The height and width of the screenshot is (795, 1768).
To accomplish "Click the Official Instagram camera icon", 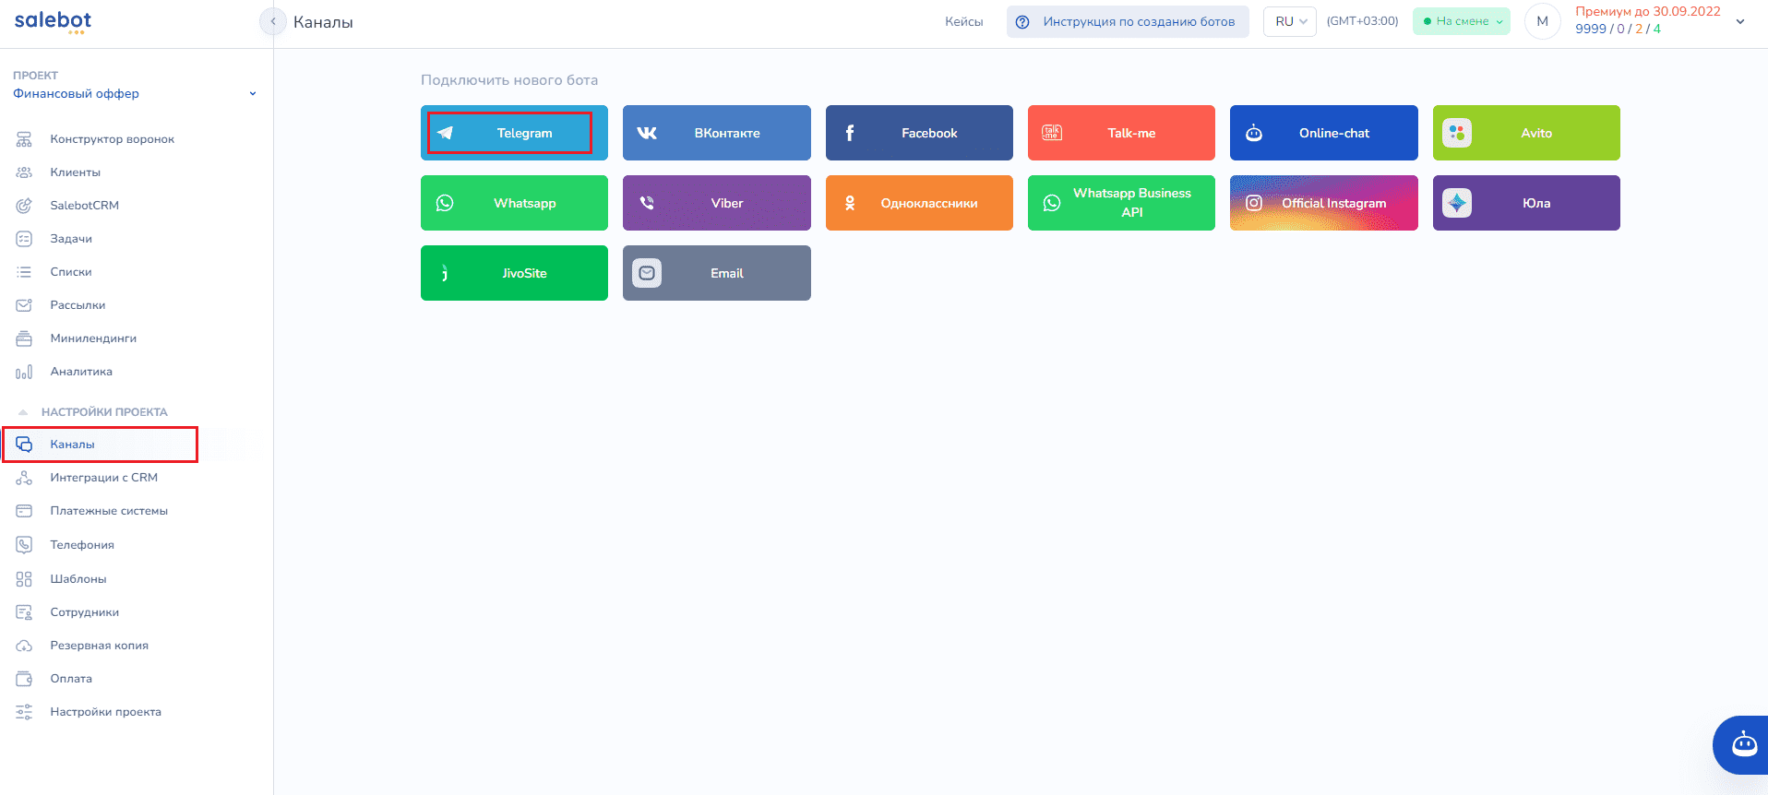I will 1254,203.
